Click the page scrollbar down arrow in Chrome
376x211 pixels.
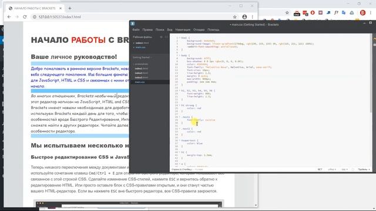tap(256, 205)
